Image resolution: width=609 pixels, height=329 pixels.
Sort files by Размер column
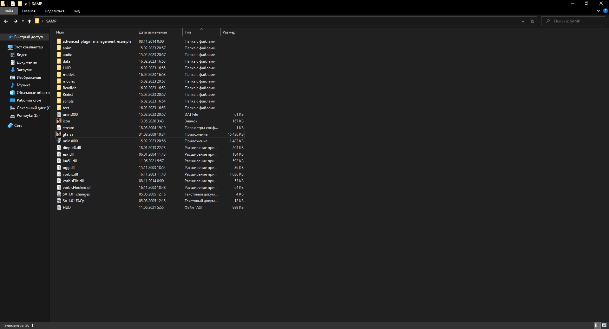pos(229,32)
